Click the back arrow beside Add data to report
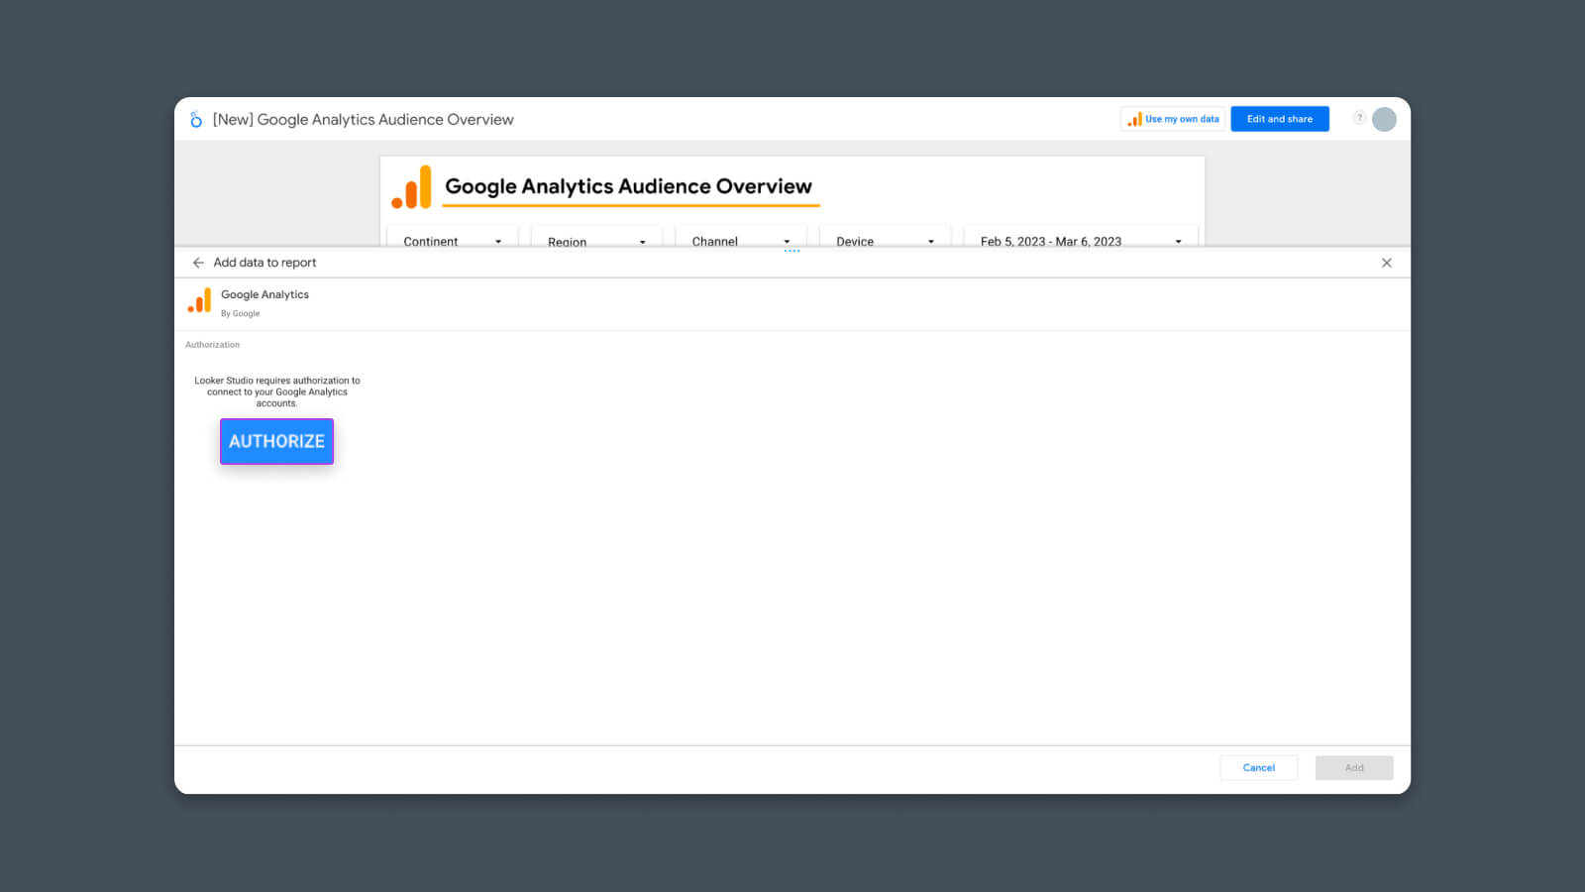This screenshot has height=892, width=1585. [198, 263]
